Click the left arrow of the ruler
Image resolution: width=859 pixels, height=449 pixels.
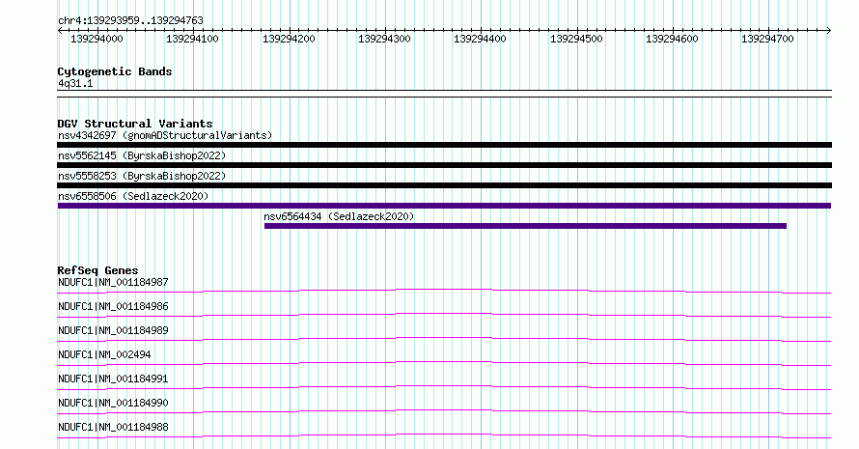coord(60,31)
